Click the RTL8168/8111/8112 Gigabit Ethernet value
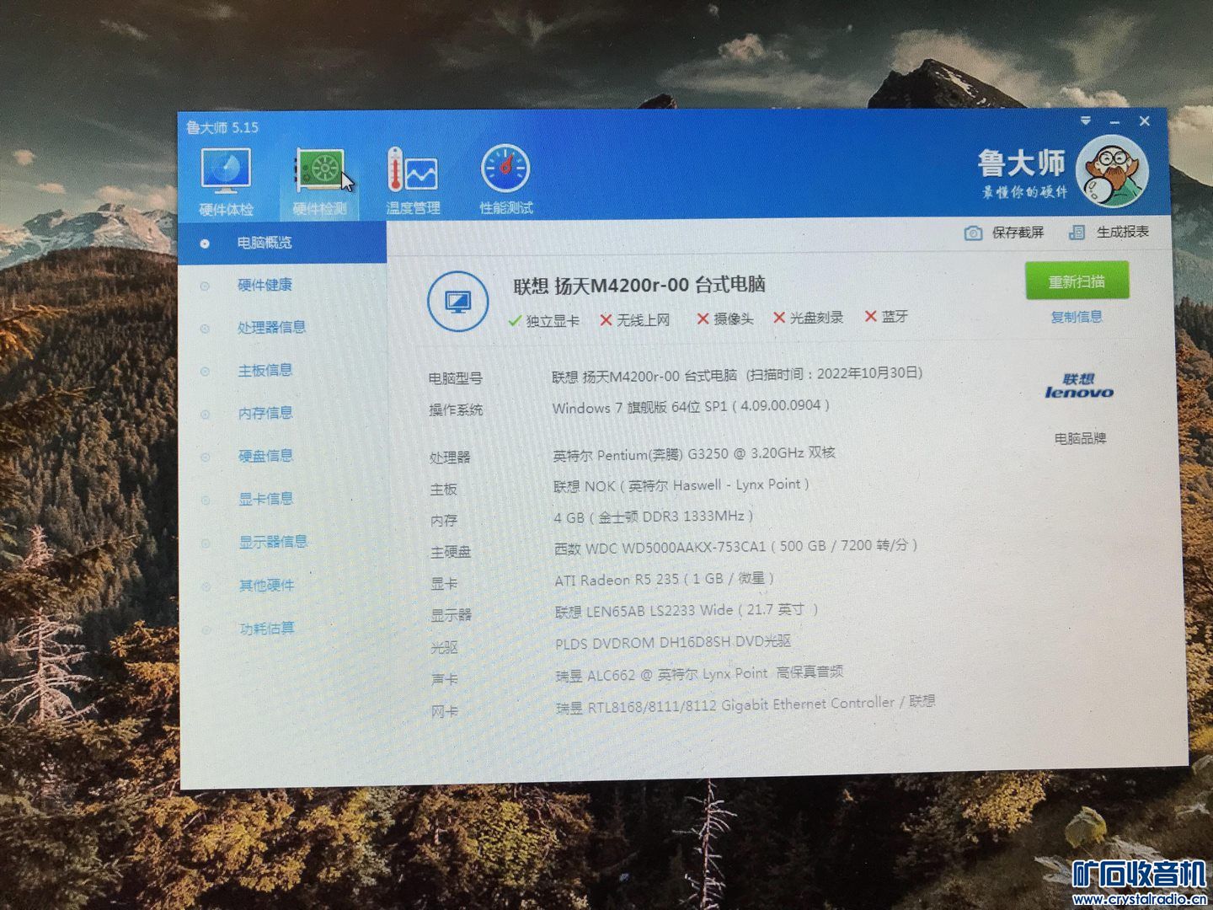This screenshot has width=1213, height=910. click(x=745, y=704)
